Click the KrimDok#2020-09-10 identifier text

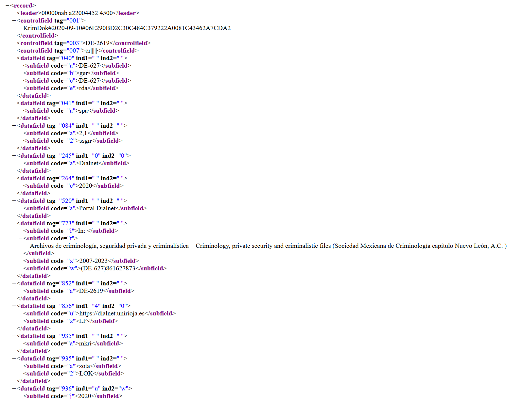tap(127, 28)
